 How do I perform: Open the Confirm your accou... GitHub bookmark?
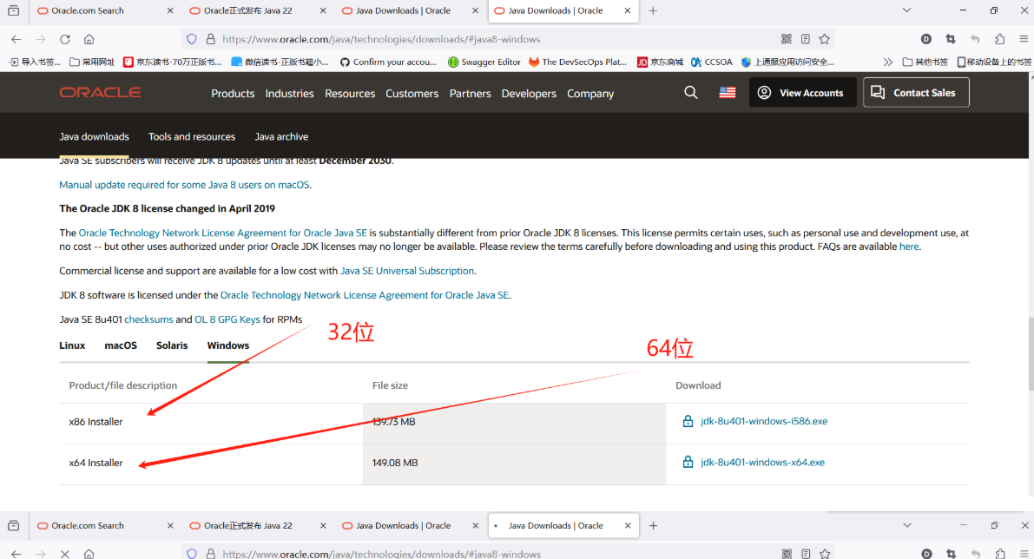(x=388, y=62)
